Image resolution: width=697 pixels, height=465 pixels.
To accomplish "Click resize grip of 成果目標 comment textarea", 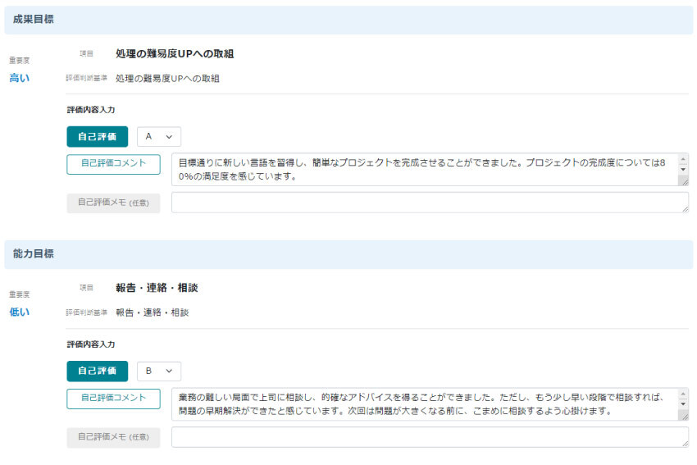I will click(684, 181).
